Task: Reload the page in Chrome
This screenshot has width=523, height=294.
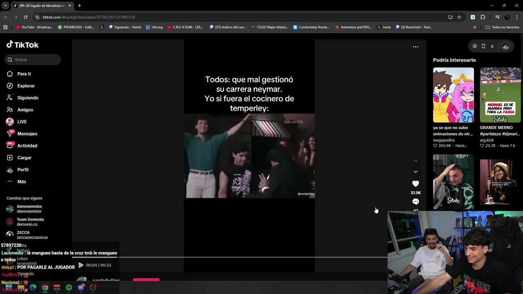Action: [x=25, y=17]
